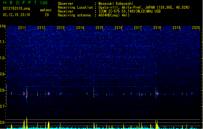Click time marker 2318

point(157,27)
